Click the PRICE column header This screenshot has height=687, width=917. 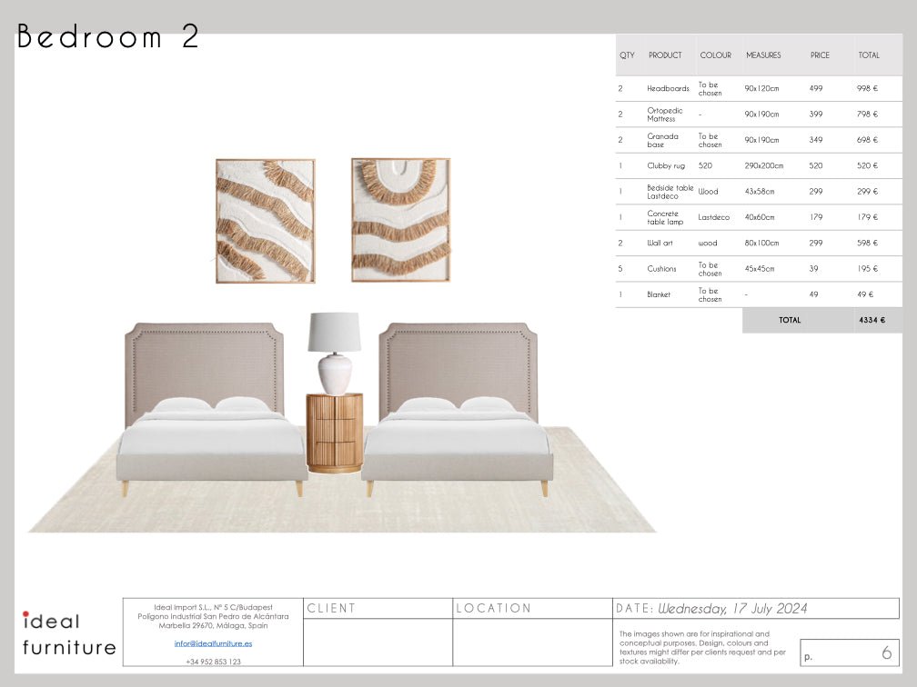coord(821,55)
